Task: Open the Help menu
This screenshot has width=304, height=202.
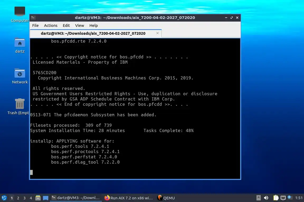Action: click(93, 26)
